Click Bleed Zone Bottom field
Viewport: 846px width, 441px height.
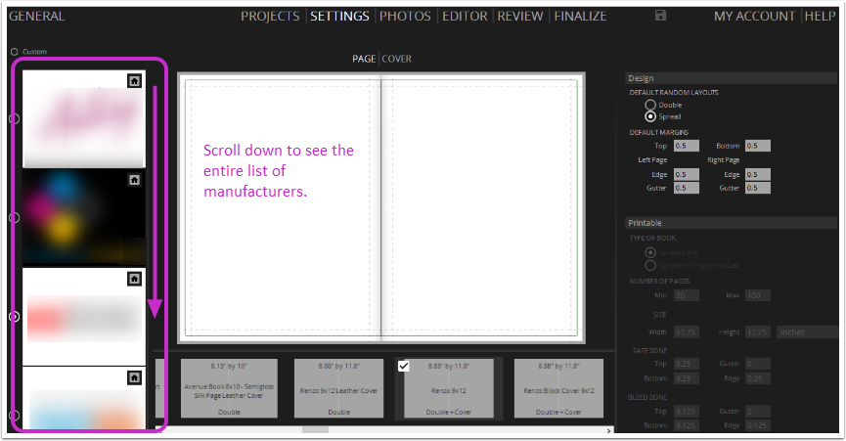pos(687,425)
